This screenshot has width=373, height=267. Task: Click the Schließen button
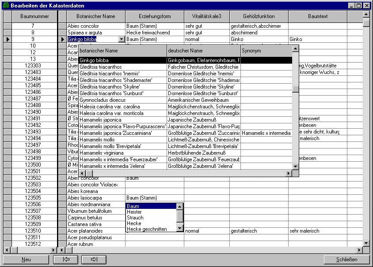tap(346, 260)
